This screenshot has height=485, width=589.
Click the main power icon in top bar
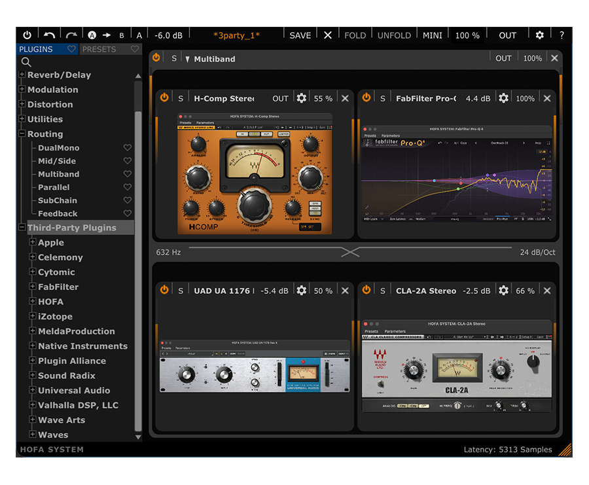pos(27,35)
